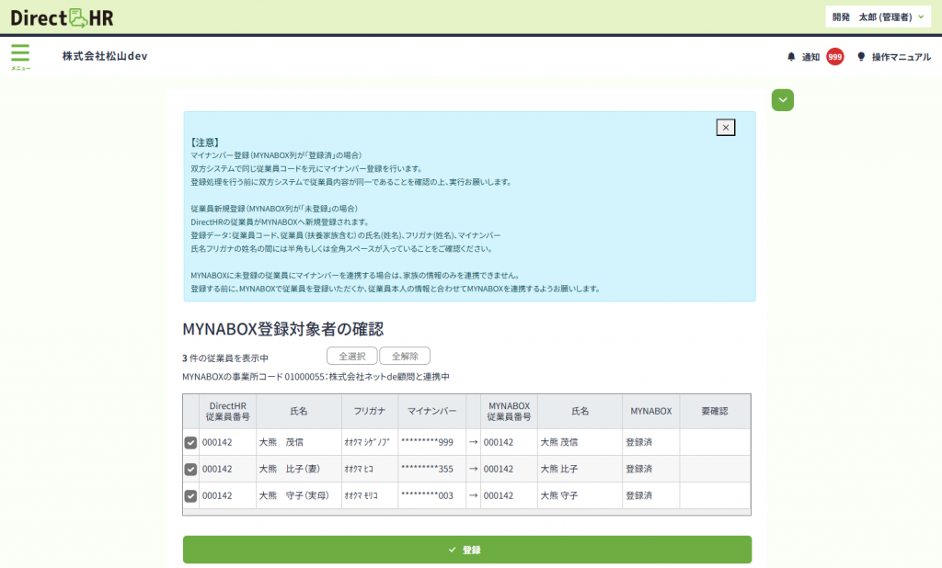Screen dimensions: 942x568
Task: Click the 登録済 status for 大熊 茂信
Action: [x=638, y=442]
